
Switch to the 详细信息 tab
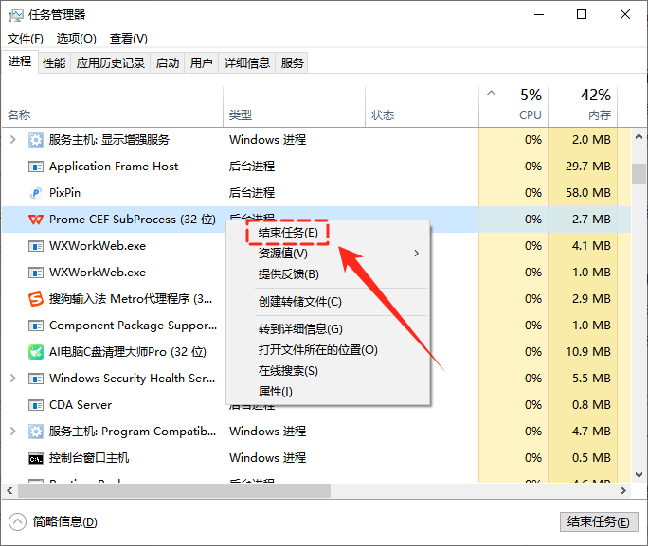(246, 62)
